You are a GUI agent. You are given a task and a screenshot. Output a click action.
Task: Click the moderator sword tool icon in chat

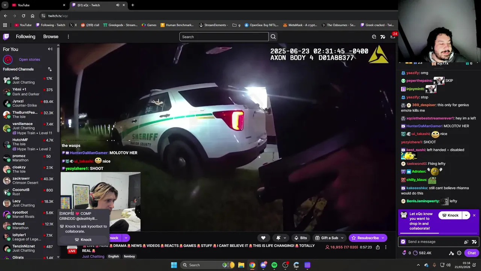[x=451, y=253]
